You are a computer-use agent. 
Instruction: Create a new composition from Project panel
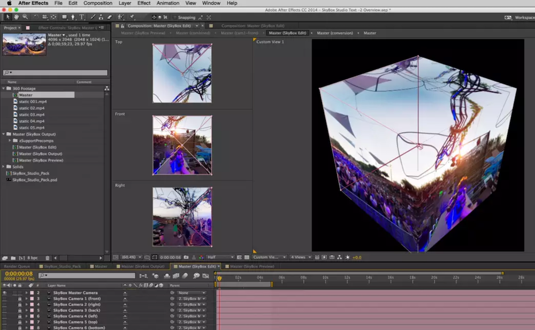coord(22,258)
